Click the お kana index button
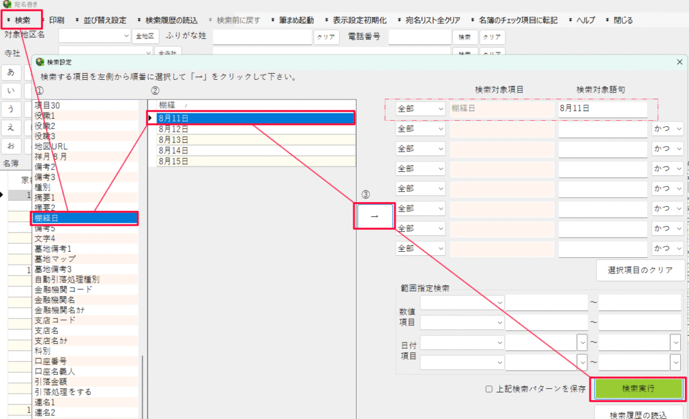 click(x=11, y=145)
